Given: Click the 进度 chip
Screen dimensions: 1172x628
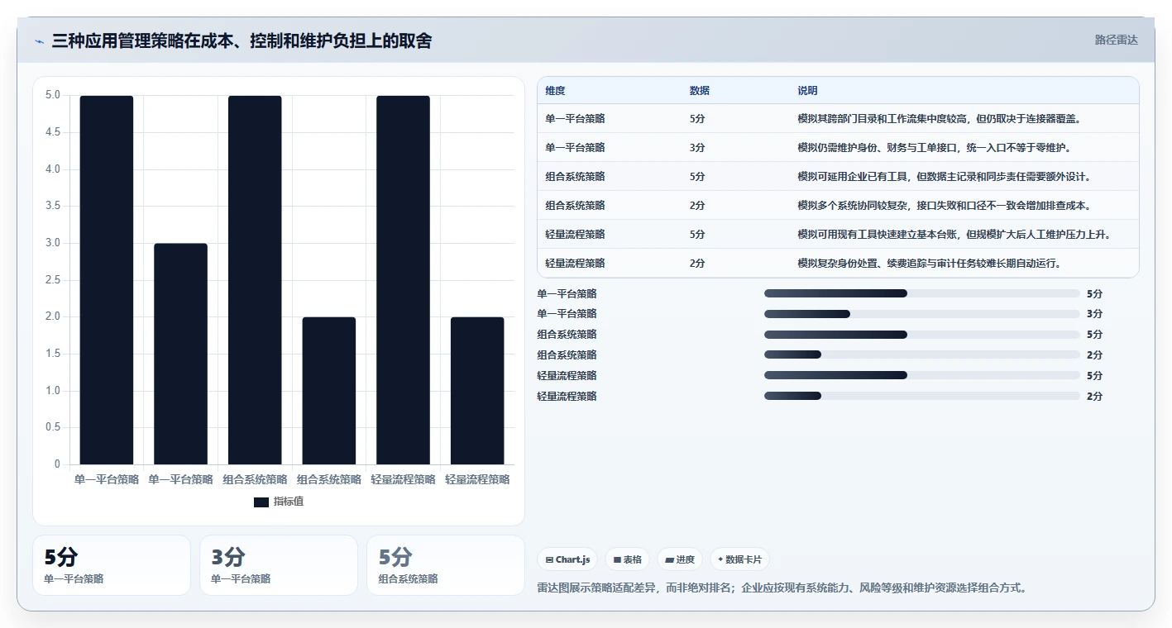Looking at the screenshot, I should click(x=680, y=559).
